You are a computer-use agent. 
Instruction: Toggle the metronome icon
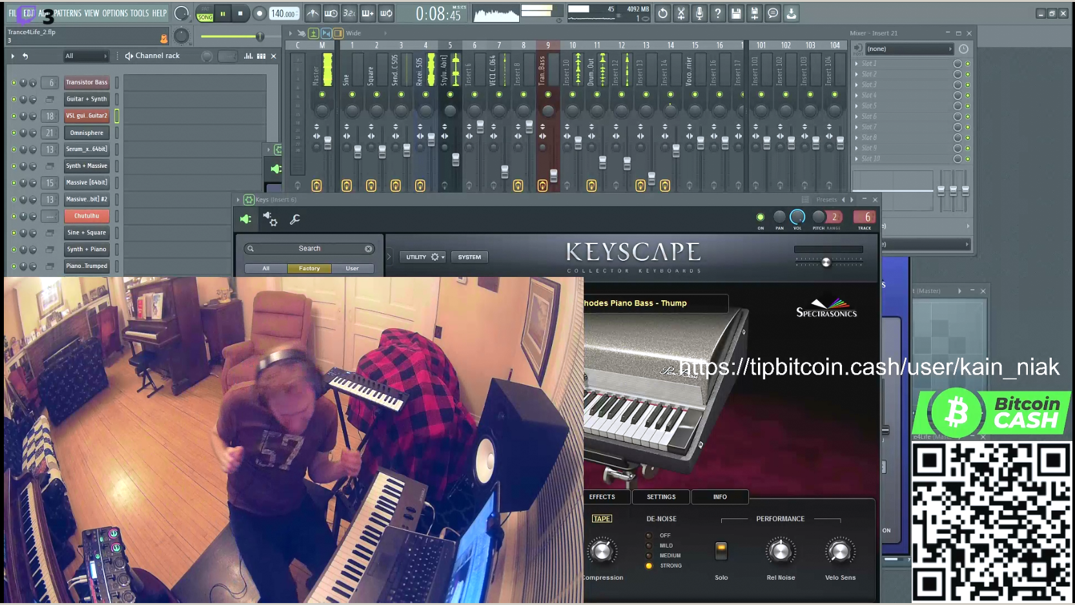312,13
